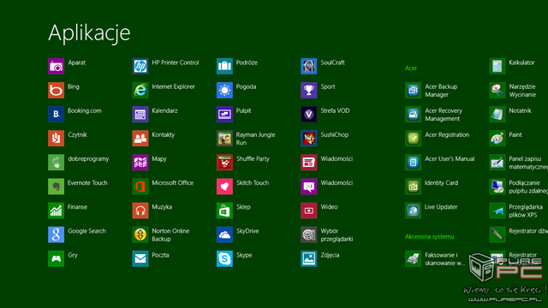Open the Kalendarz calendar icon
This screenshot has width=548, height=308.
point(140,114)
